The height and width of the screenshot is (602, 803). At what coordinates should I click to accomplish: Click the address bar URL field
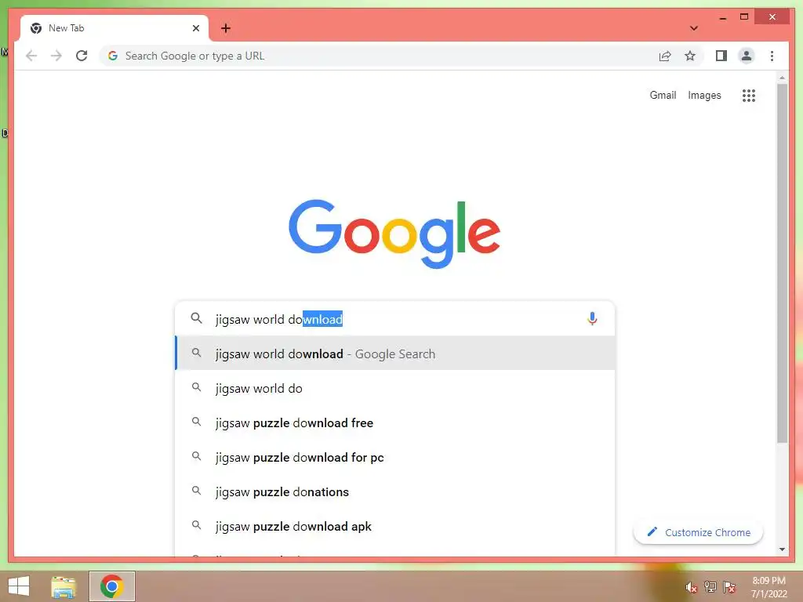(379, 56)
